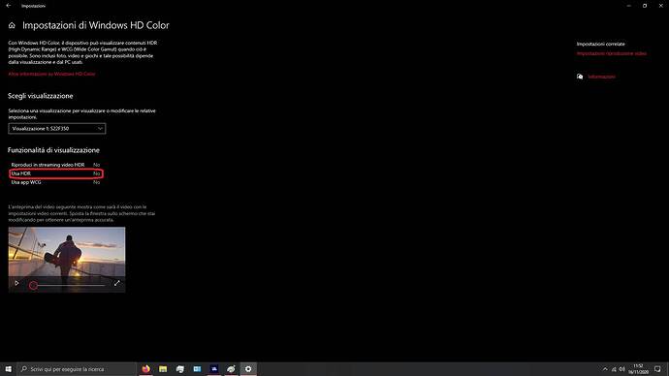Open the blue app left of the dark-blue app

[x=197, y=369]
